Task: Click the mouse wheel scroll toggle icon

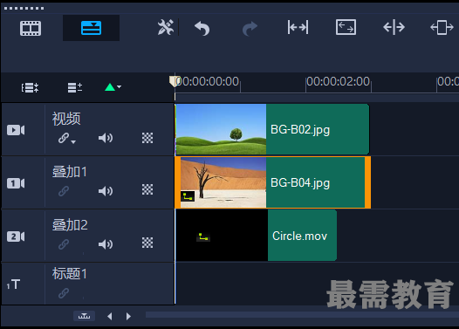Action: point(84,316)
